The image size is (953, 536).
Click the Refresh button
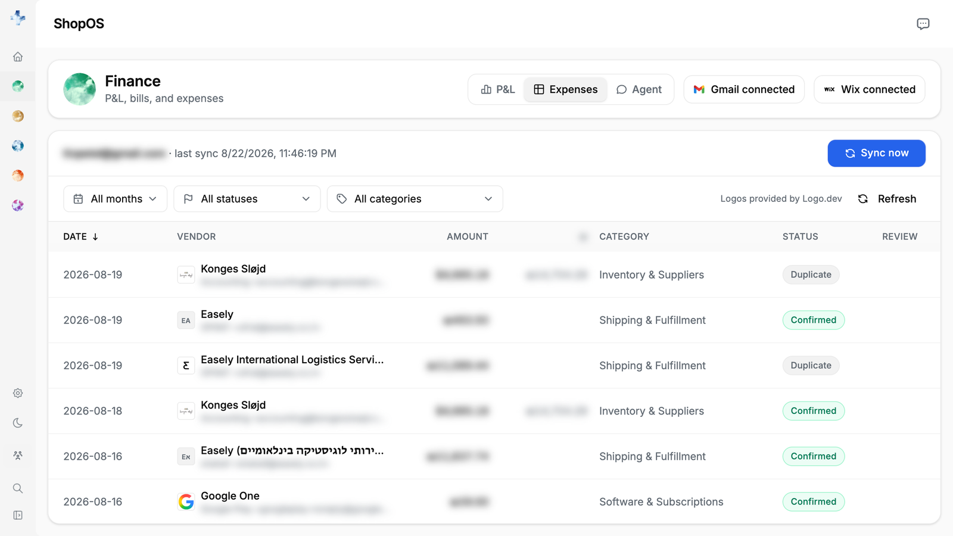click(887, 199)
